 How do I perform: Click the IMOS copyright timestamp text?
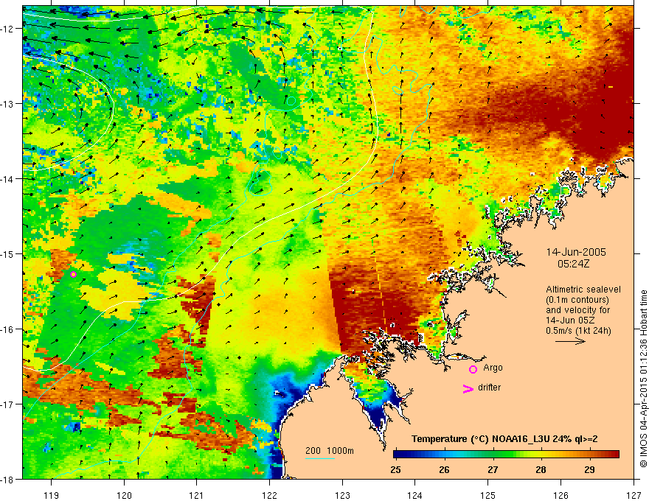[x=643, y=379]
